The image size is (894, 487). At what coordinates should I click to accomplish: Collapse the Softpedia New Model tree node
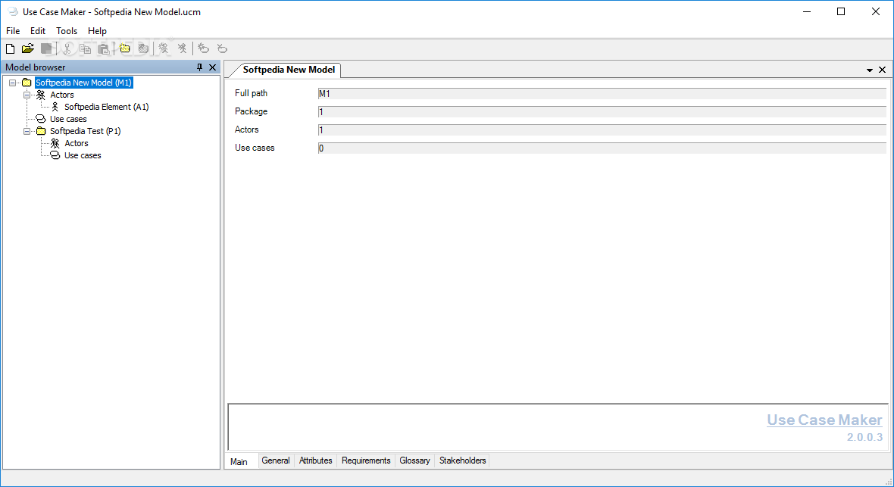point(13,83)
